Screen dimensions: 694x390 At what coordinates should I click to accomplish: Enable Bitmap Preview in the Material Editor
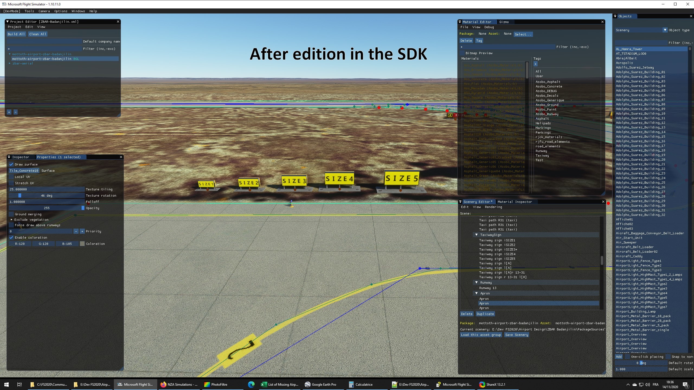pyautogui.click(x=462, y=53)
